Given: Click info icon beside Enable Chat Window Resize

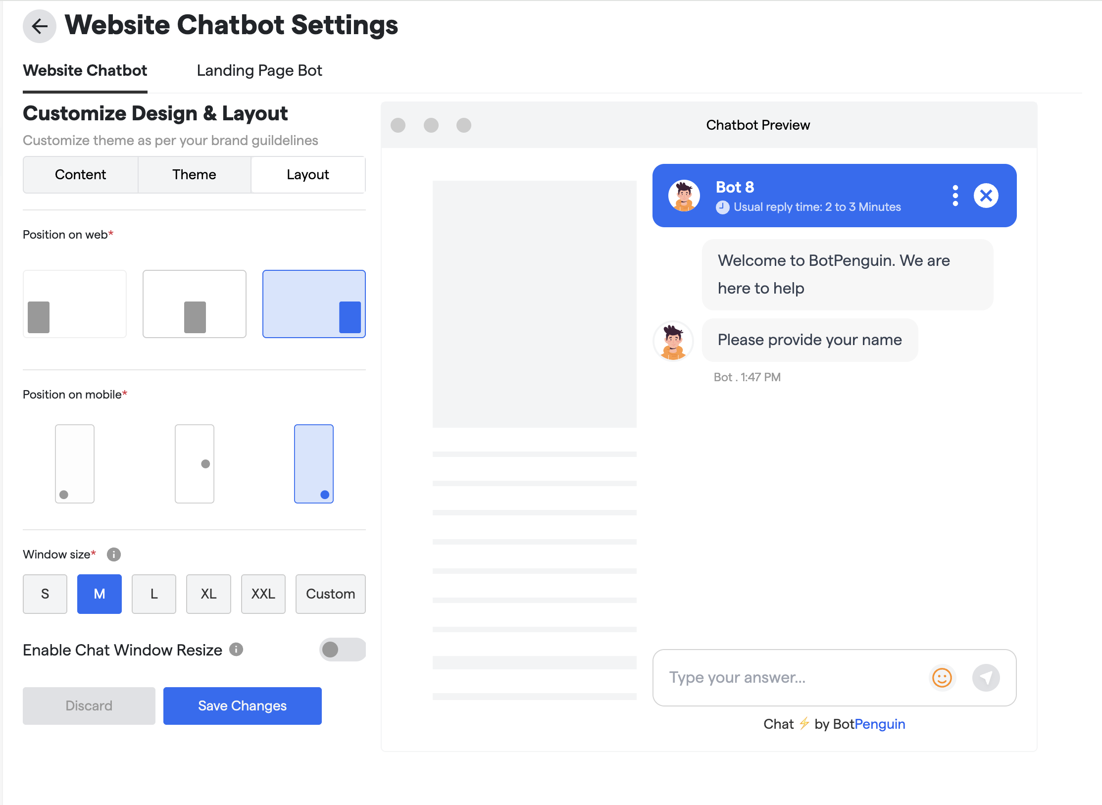Looking at the screenshot, I should point(236,650).
